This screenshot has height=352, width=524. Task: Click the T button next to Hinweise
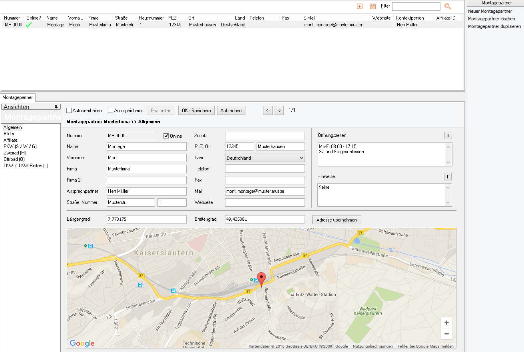tap(448, 177)
